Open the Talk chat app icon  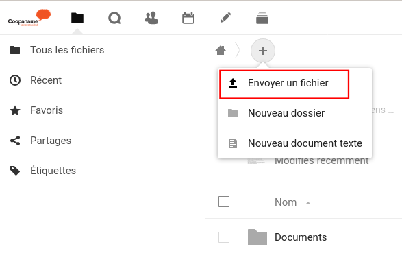(114, 19)
